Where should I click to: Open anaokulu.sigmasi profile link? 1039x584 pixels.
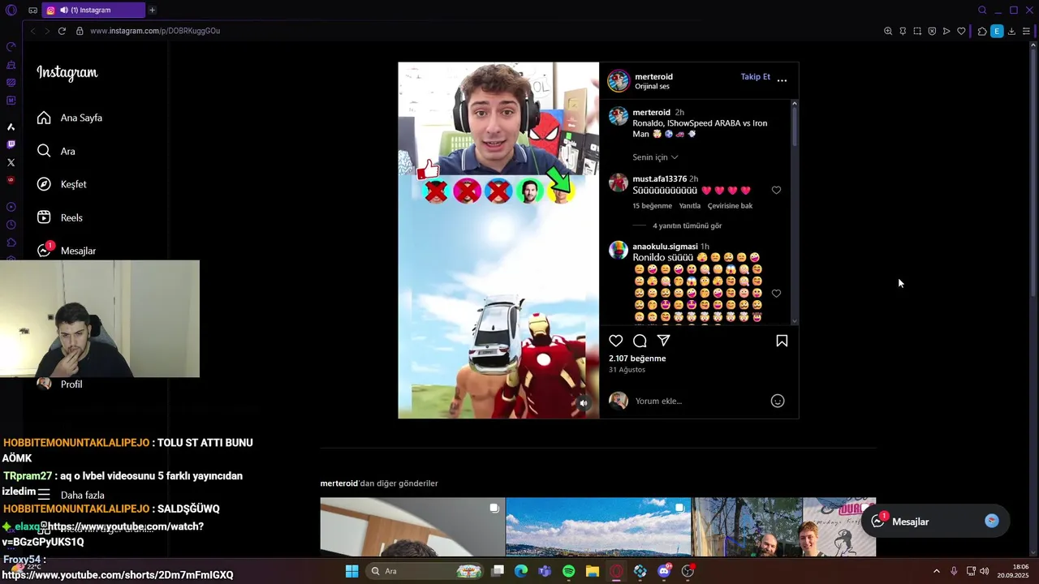coord(665,246)
